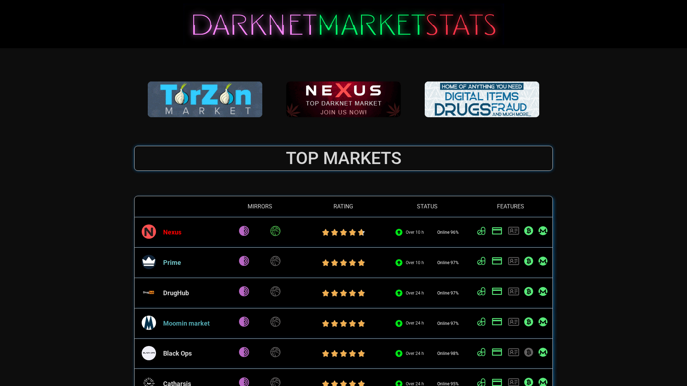This screenshot has height=386, width=687.
Task: Click the pill drugs feature icon for Prime
Action: (x=481, y=261)
